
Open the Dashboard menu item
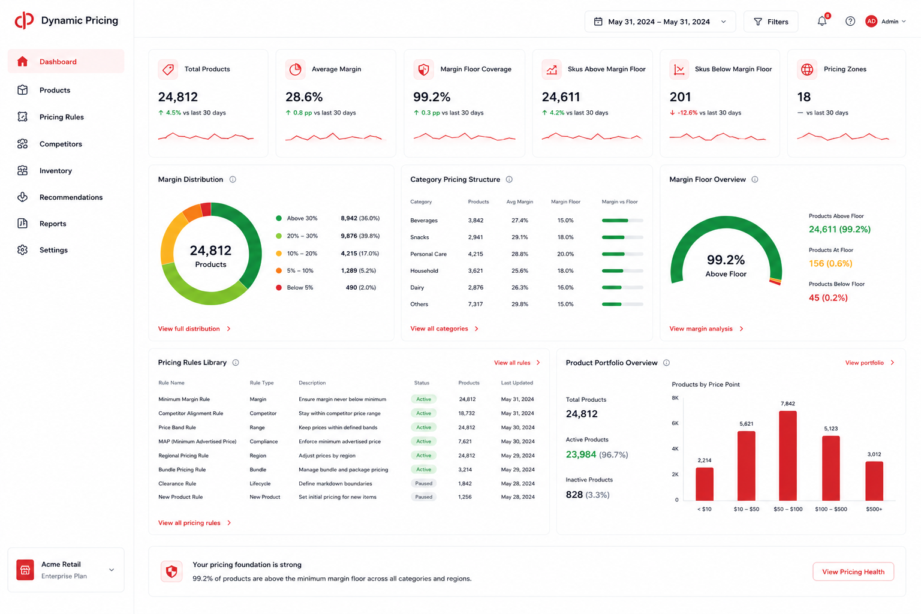(66, 61)
